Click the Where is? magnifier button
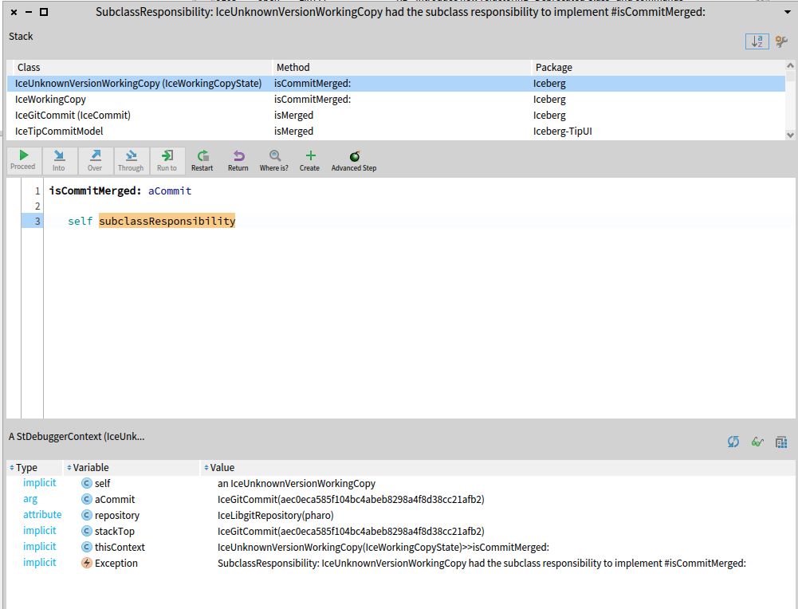Image resolution: width=798 pixels, height=609 pixels. (x=274, y=160)
